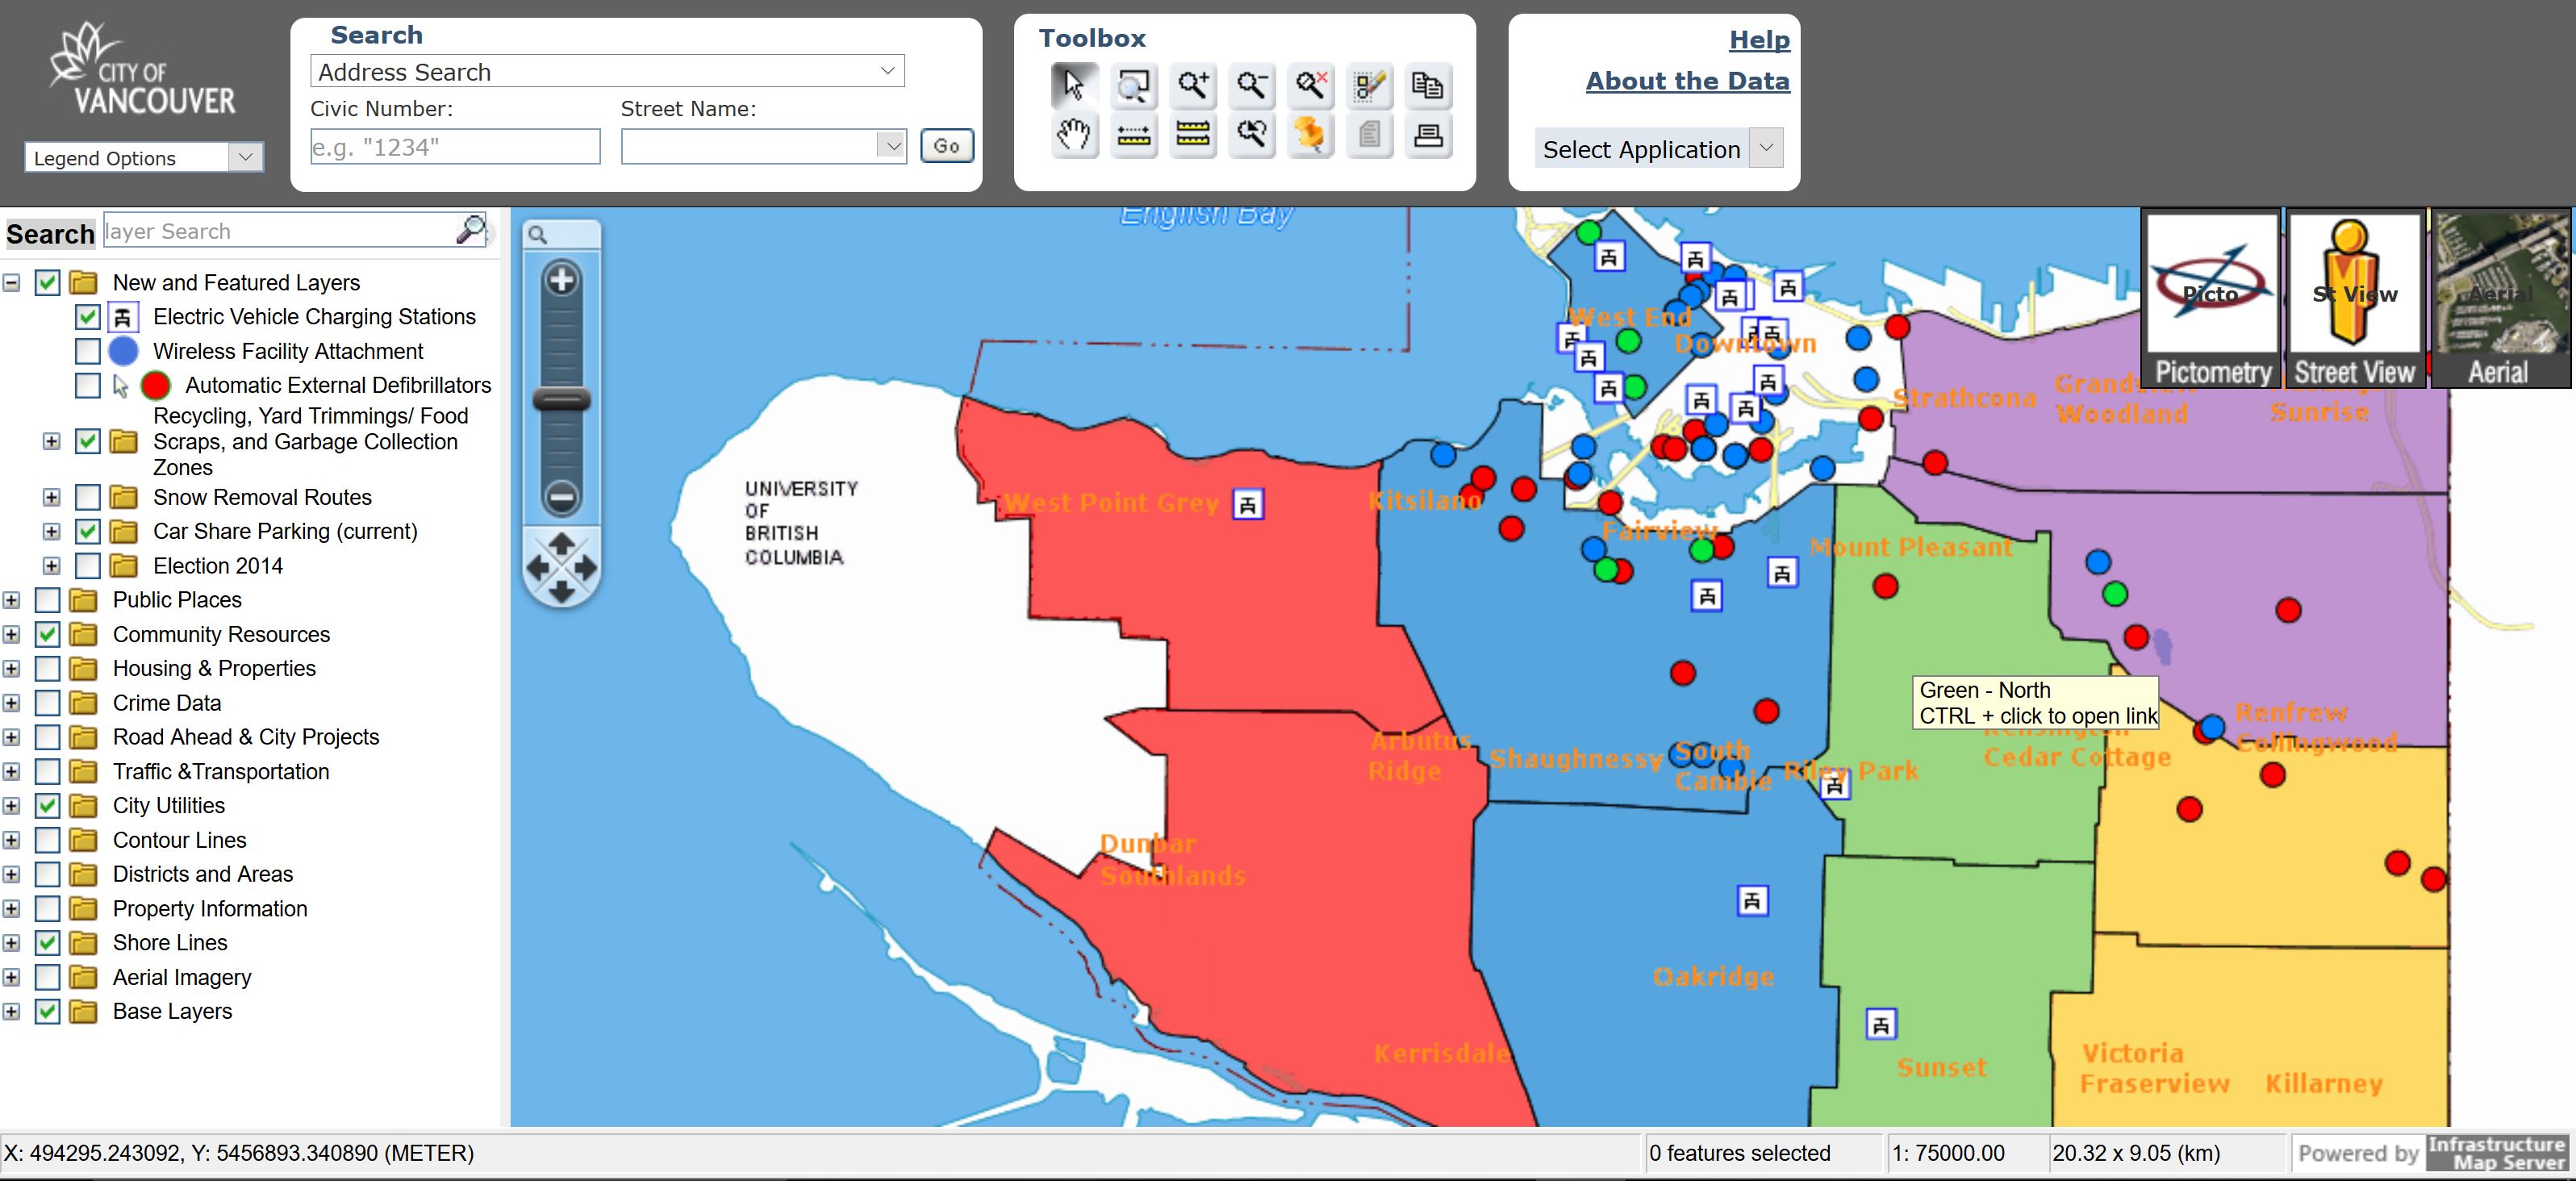This screenshot has width=2576, height=1181.
Task: Switch to Street View mode
Action: [x=2354, y=298]
